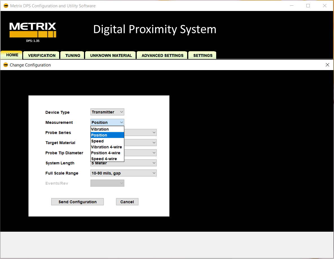Image resolution: width=334 pixels, height=259 pixels.
Task: Open the Probe Tip Diameter dropdown arrow
Action: tap(154, 153)
